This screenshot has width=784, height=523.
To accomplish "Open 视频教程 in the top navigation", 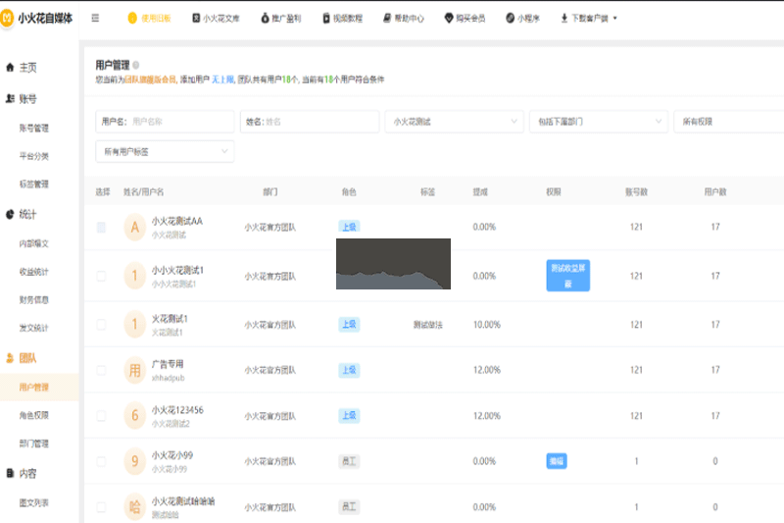I will pos(341,18).
